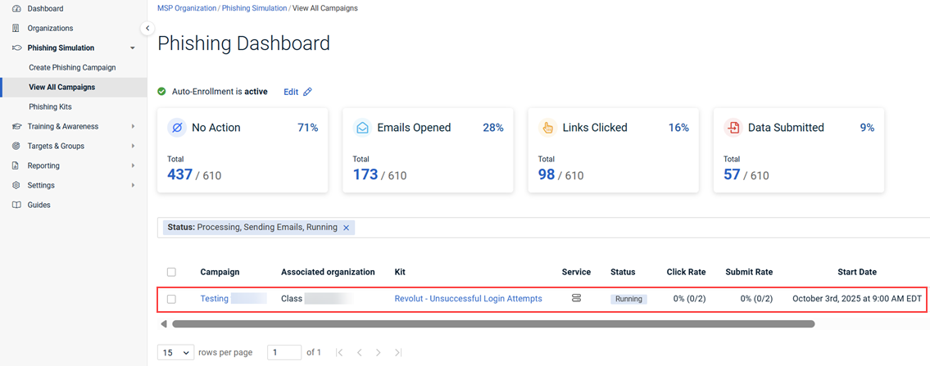The image size is (930, 366).
Task: Open Create Phishing Campaign menu item
Action: (72, 67)
